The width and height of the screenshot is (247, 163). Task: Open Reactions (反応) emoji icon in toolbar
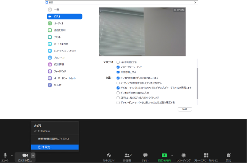click(x=229, y=155)
